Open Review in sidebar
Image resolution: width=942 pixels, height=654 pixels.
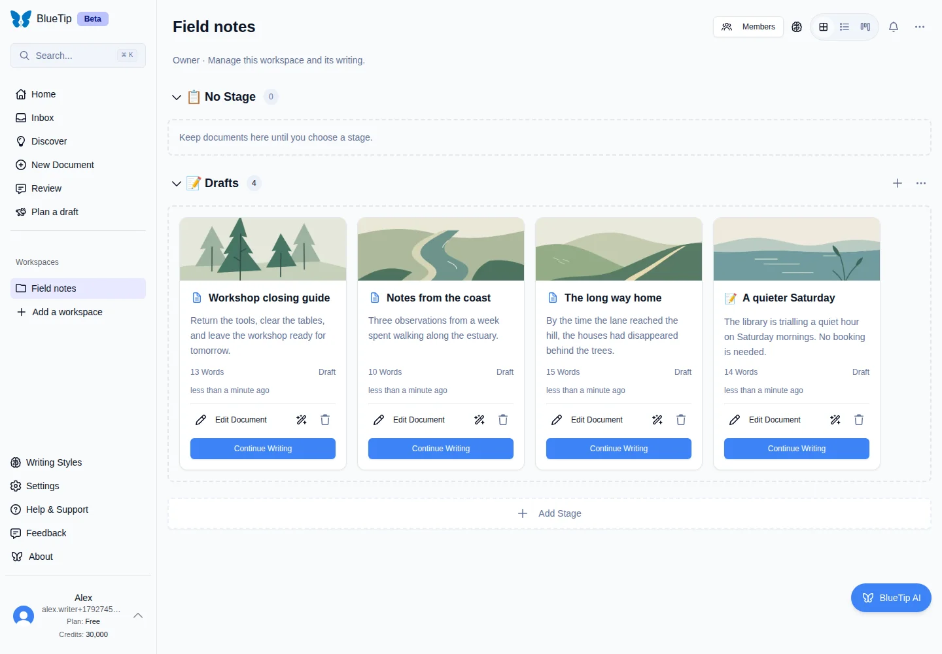pyautogui.click(x=78, y=188)
